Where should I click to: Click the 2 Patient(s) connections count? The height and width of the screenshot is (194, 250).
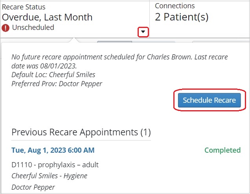[182, 17]
